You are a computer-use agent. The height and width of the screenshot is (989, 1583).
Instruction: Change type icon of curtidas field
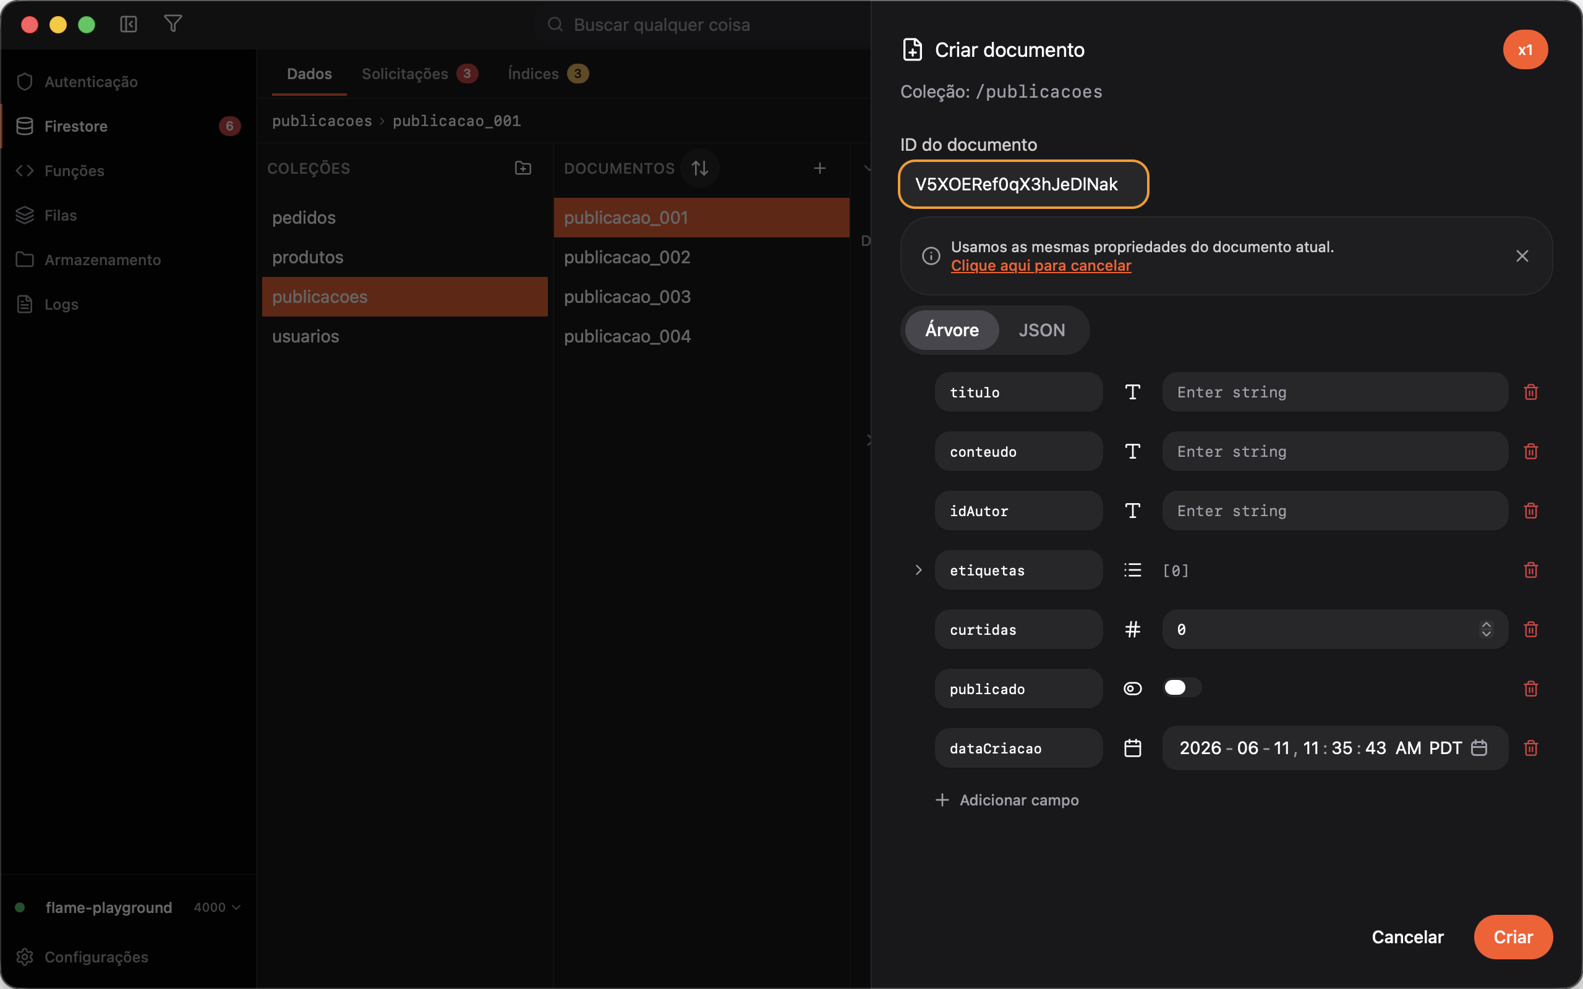pyautogui.click(x=1132, y=629)
